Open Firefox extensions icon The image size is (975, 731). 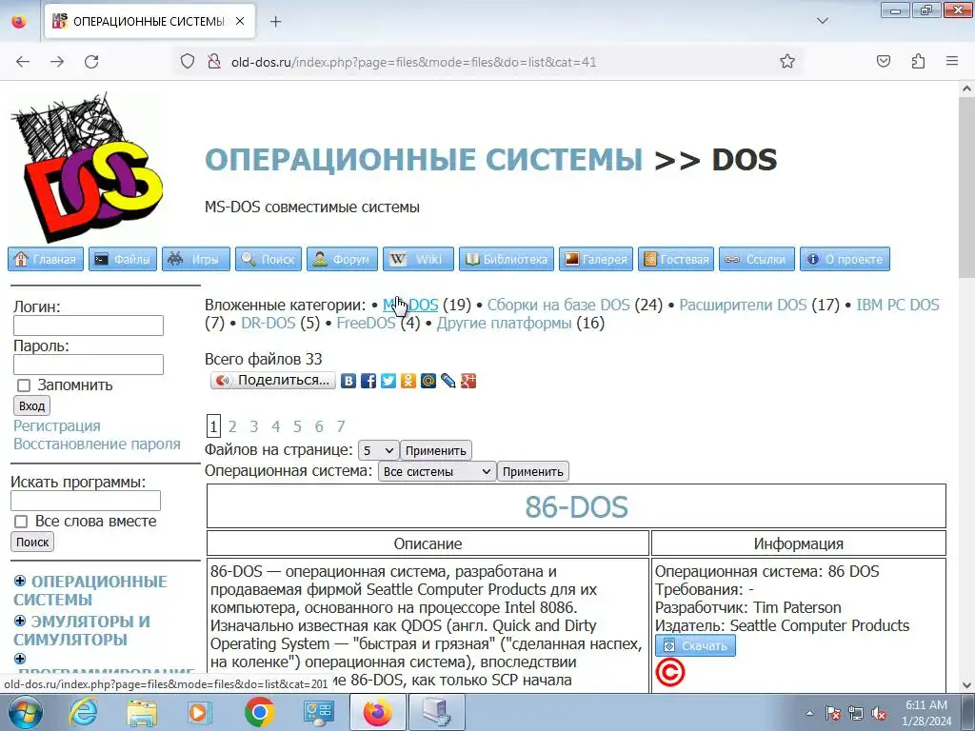coord(918,62)
